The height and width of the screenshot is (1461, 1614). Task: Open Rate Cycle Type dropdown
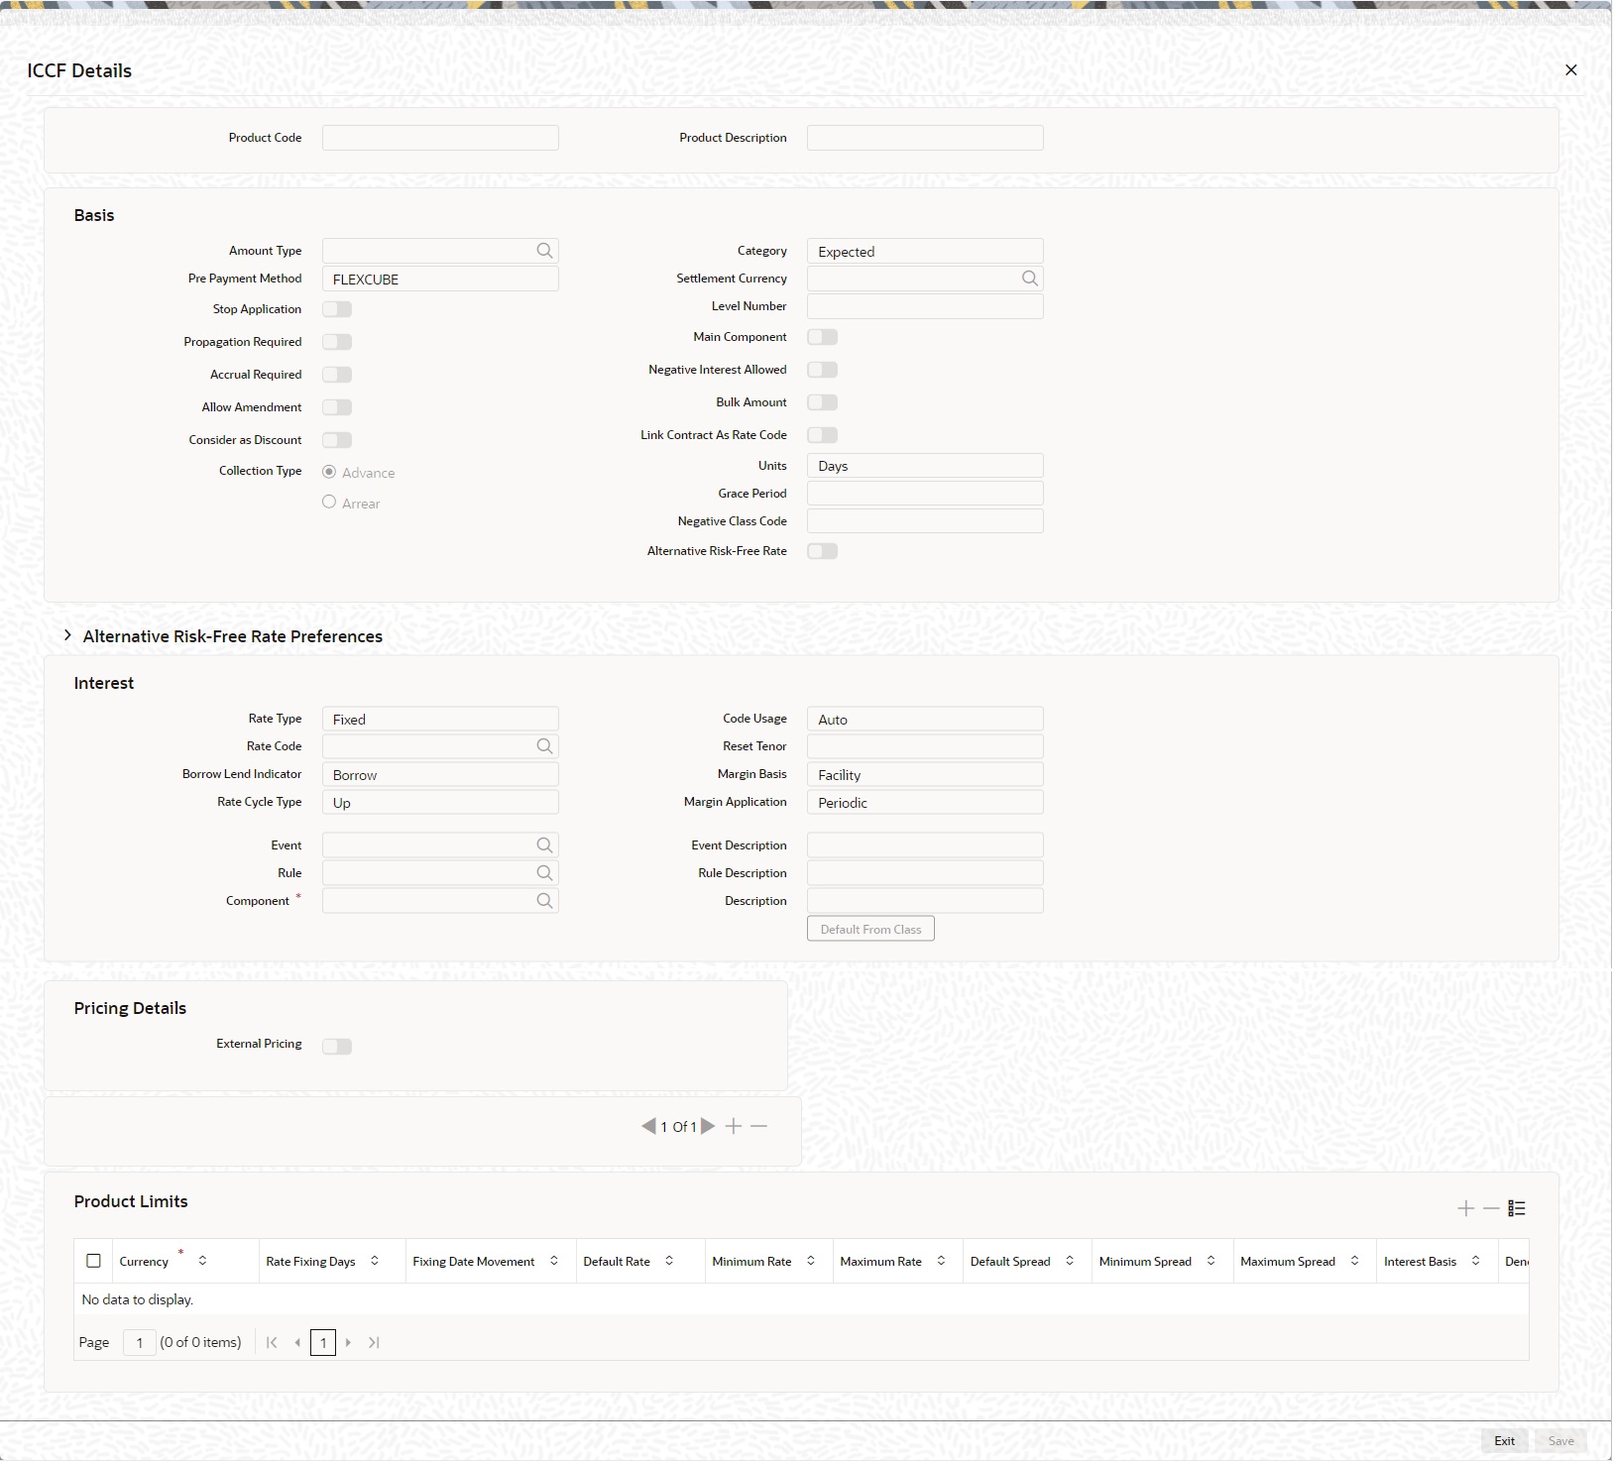pos(440,802)
